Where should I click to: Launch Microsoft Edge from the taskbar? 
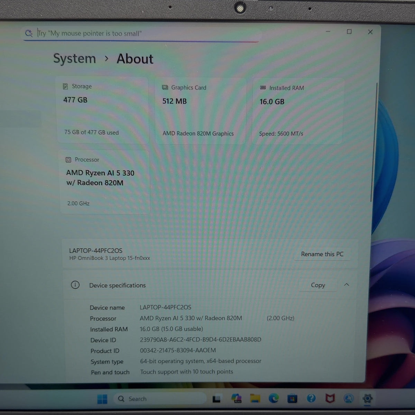[274, 398]
